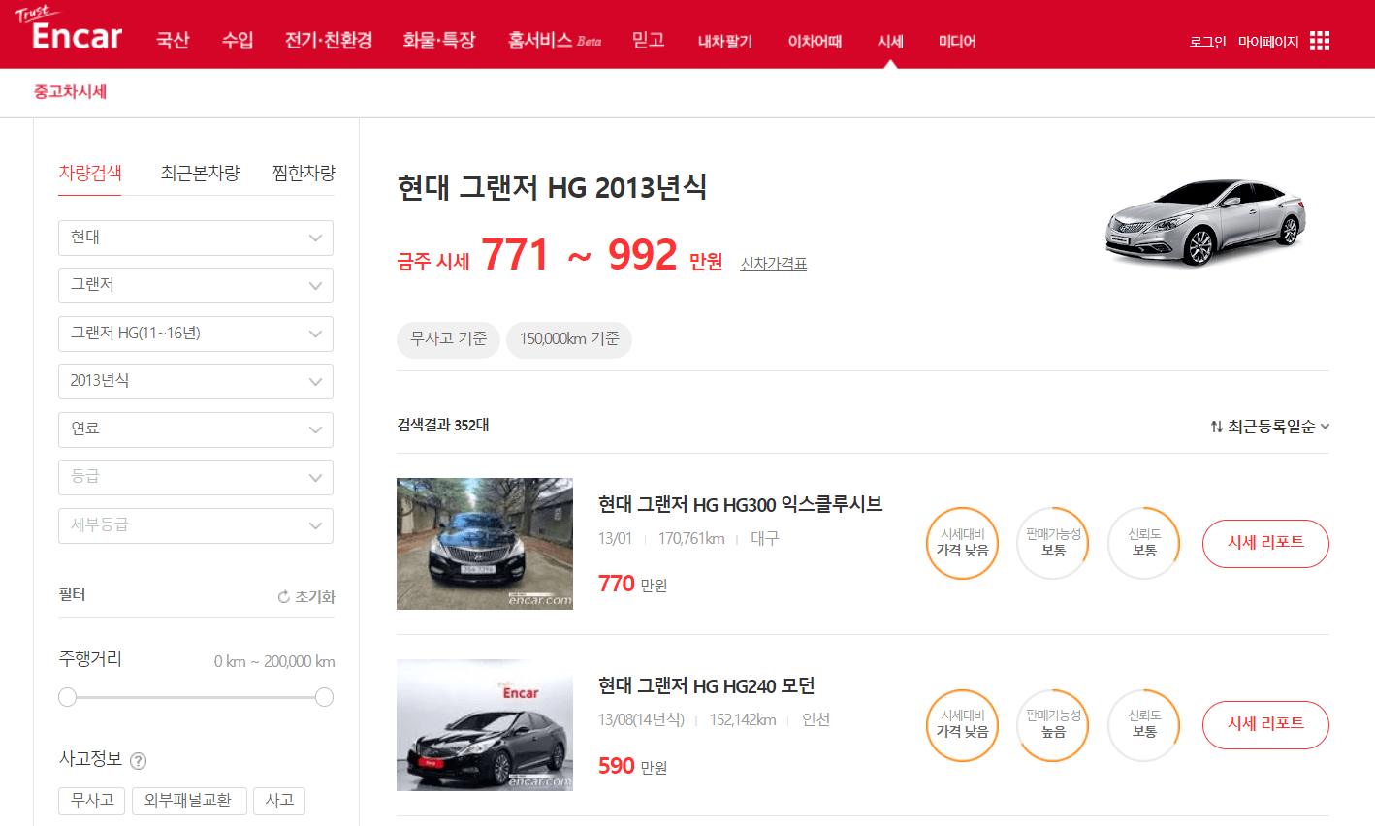1375x826 pixels.
Task: Select 내차팔기 in the top navigation
Action: click(725, 43)
